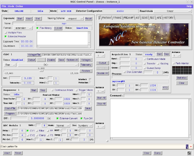Open the DC1 voltage selector dropdown
The image size is (194, 156).
click(48, 65)
